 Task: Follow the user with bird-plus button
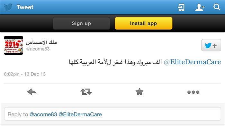click(x=211, y=45)
